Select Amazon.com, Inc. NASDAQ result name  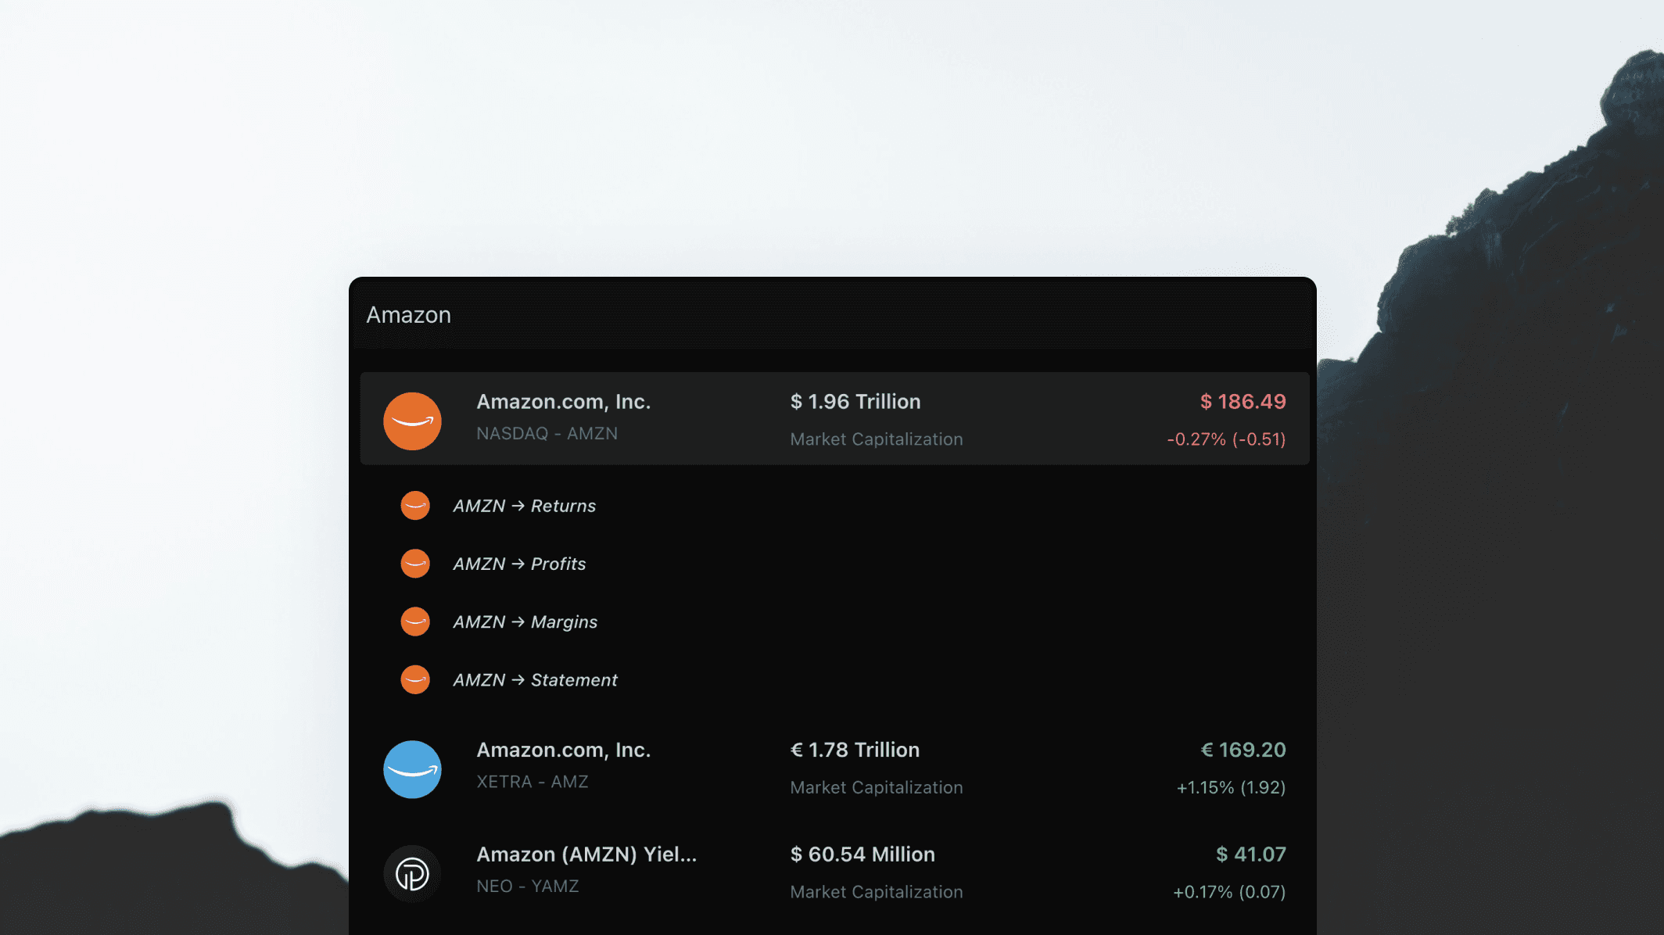pos(564,402)
